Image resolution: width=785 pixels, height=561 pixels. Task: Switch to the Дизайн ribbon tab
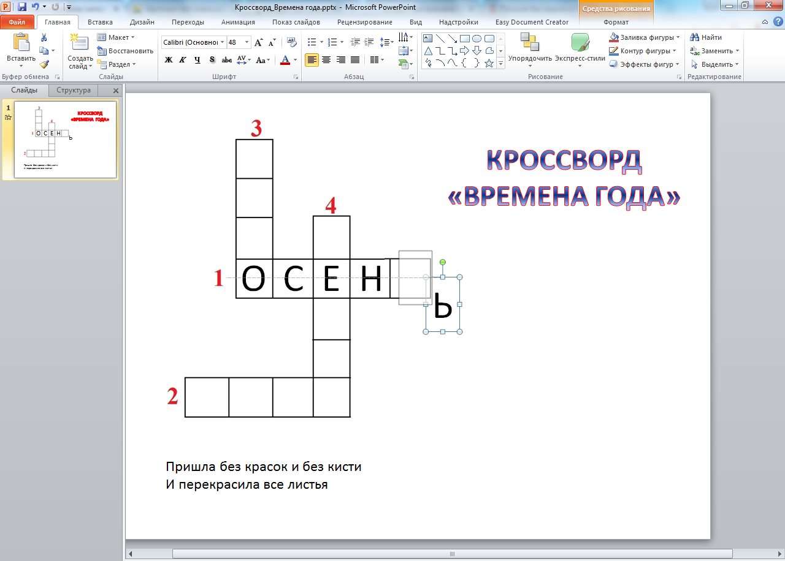click(142, 22)
